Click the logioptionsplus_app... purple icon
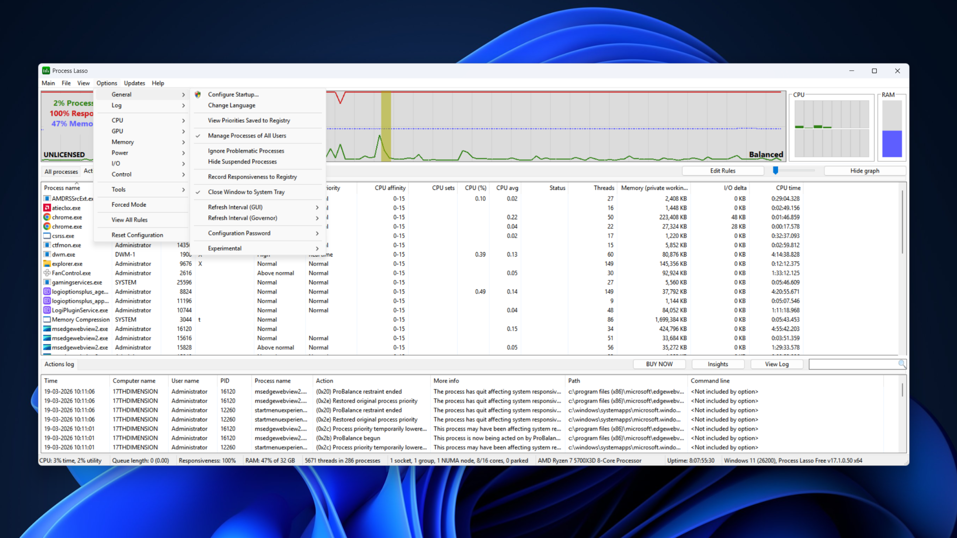Image resolution: width=957 pixels, height=538 pixels. point(47,301)
